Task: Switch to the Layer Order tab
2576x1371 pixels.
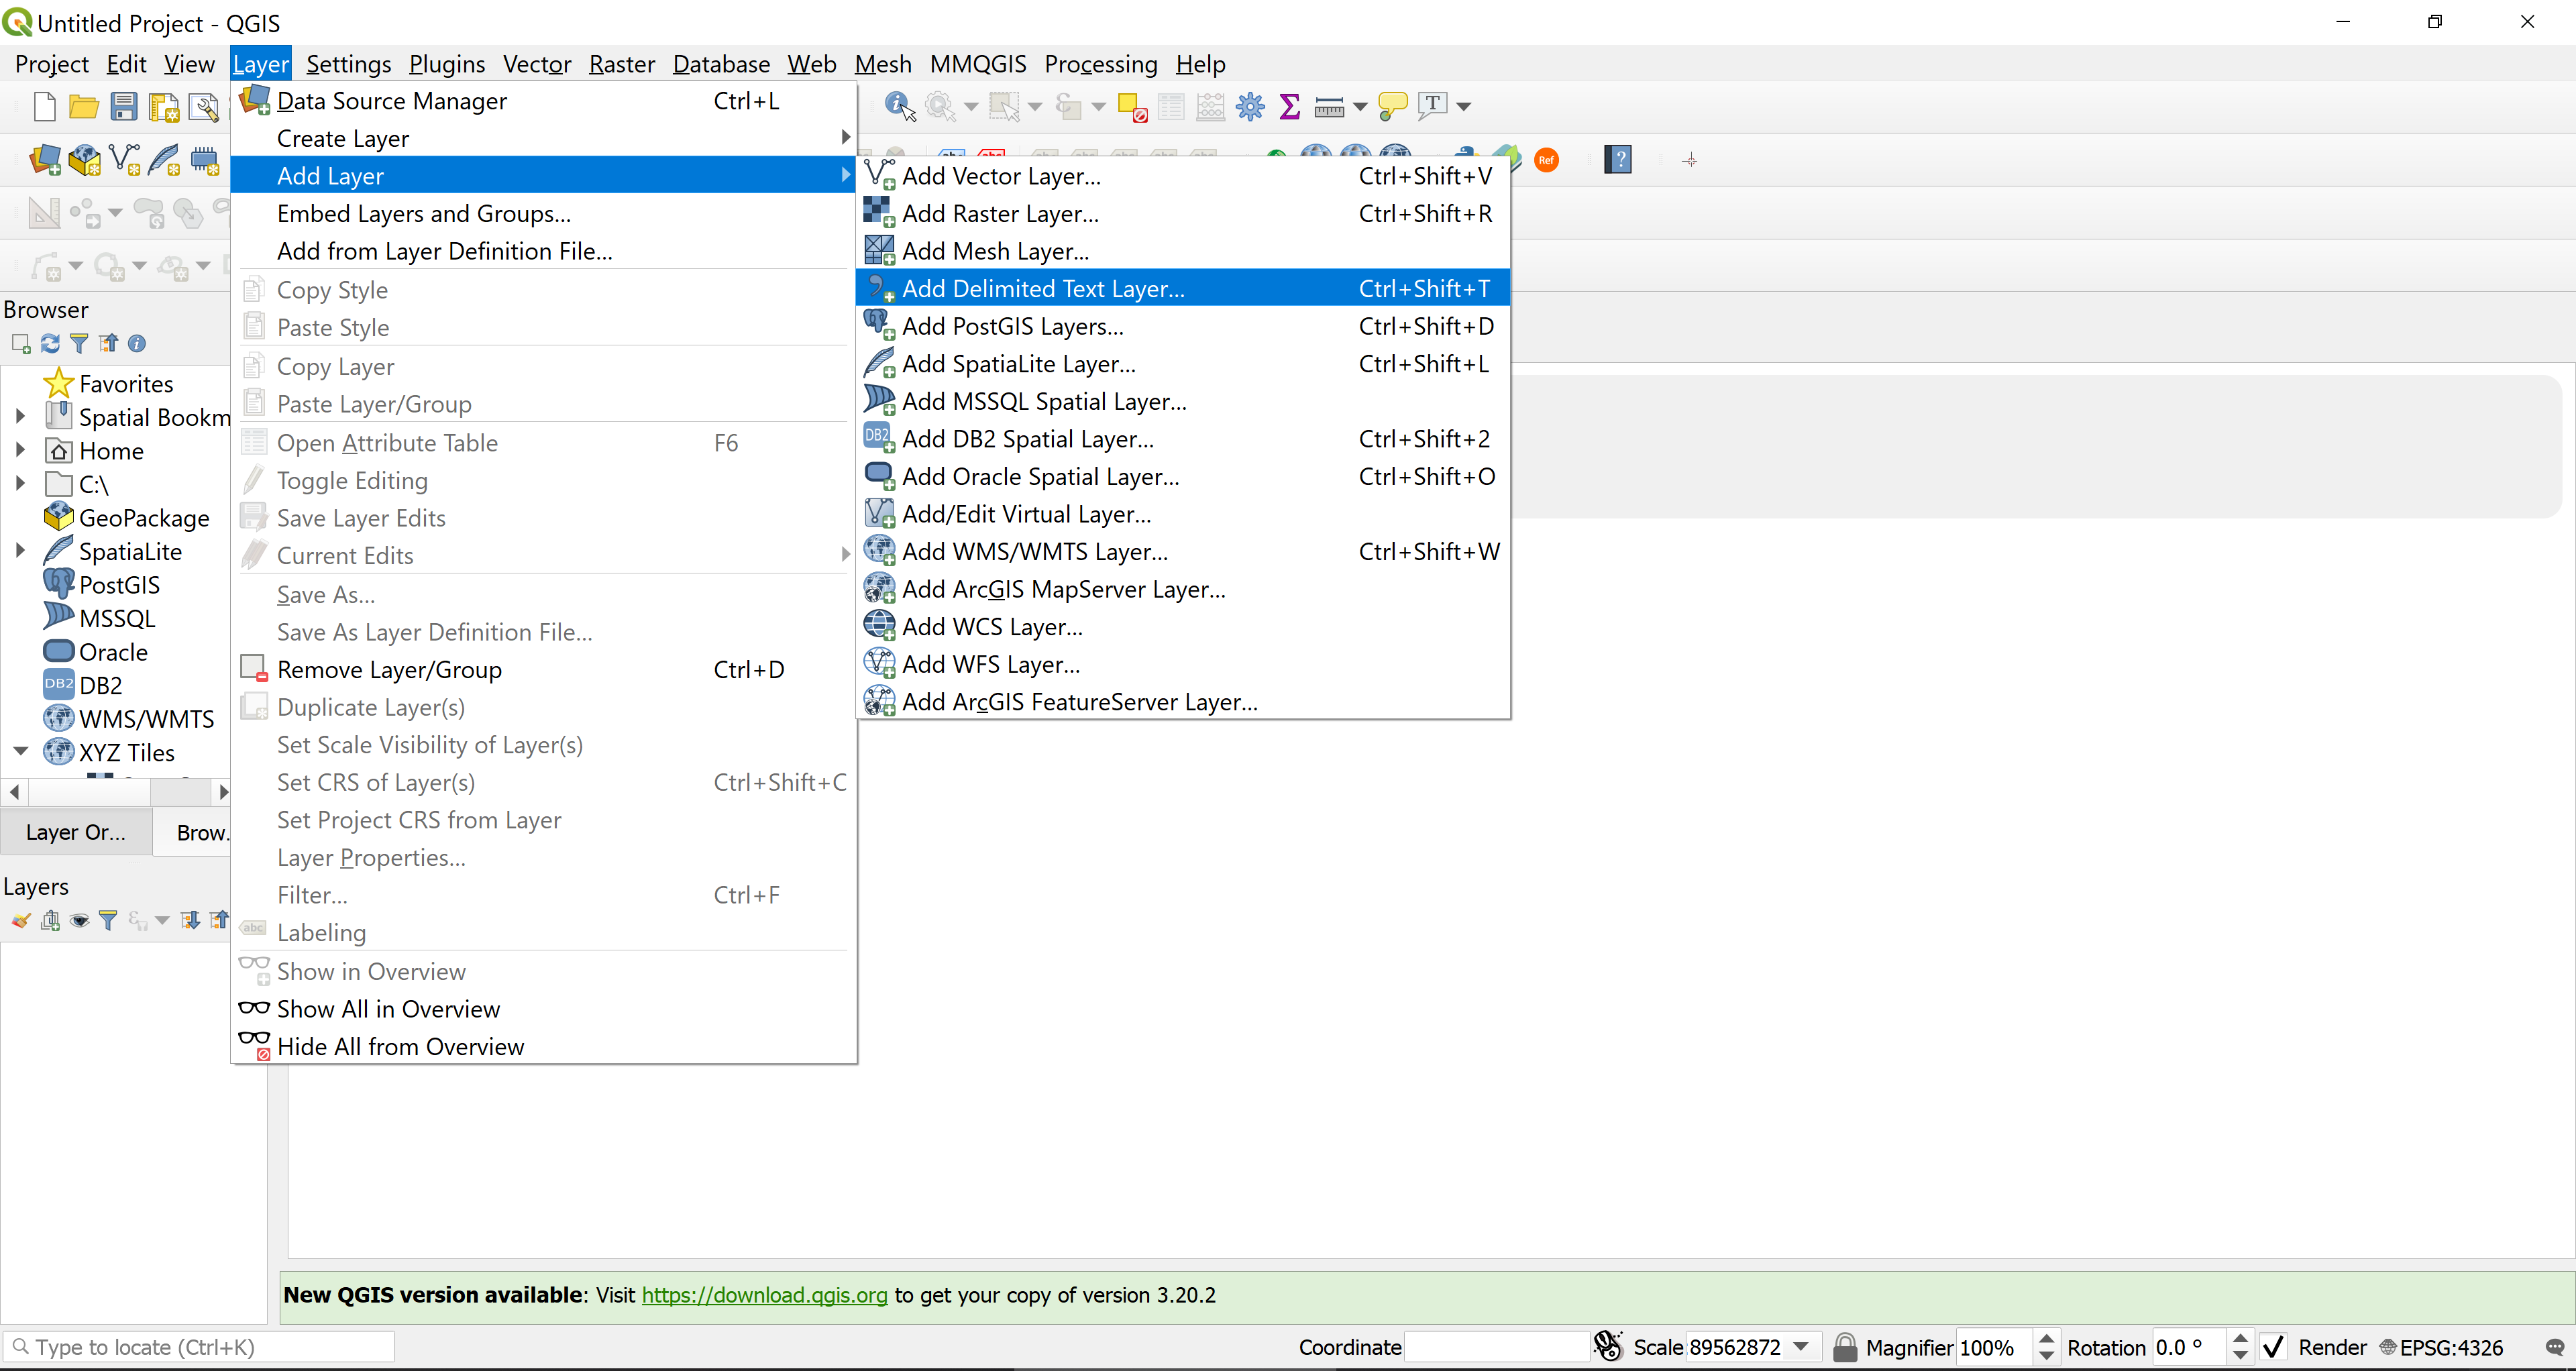Action: pos(76,832)
